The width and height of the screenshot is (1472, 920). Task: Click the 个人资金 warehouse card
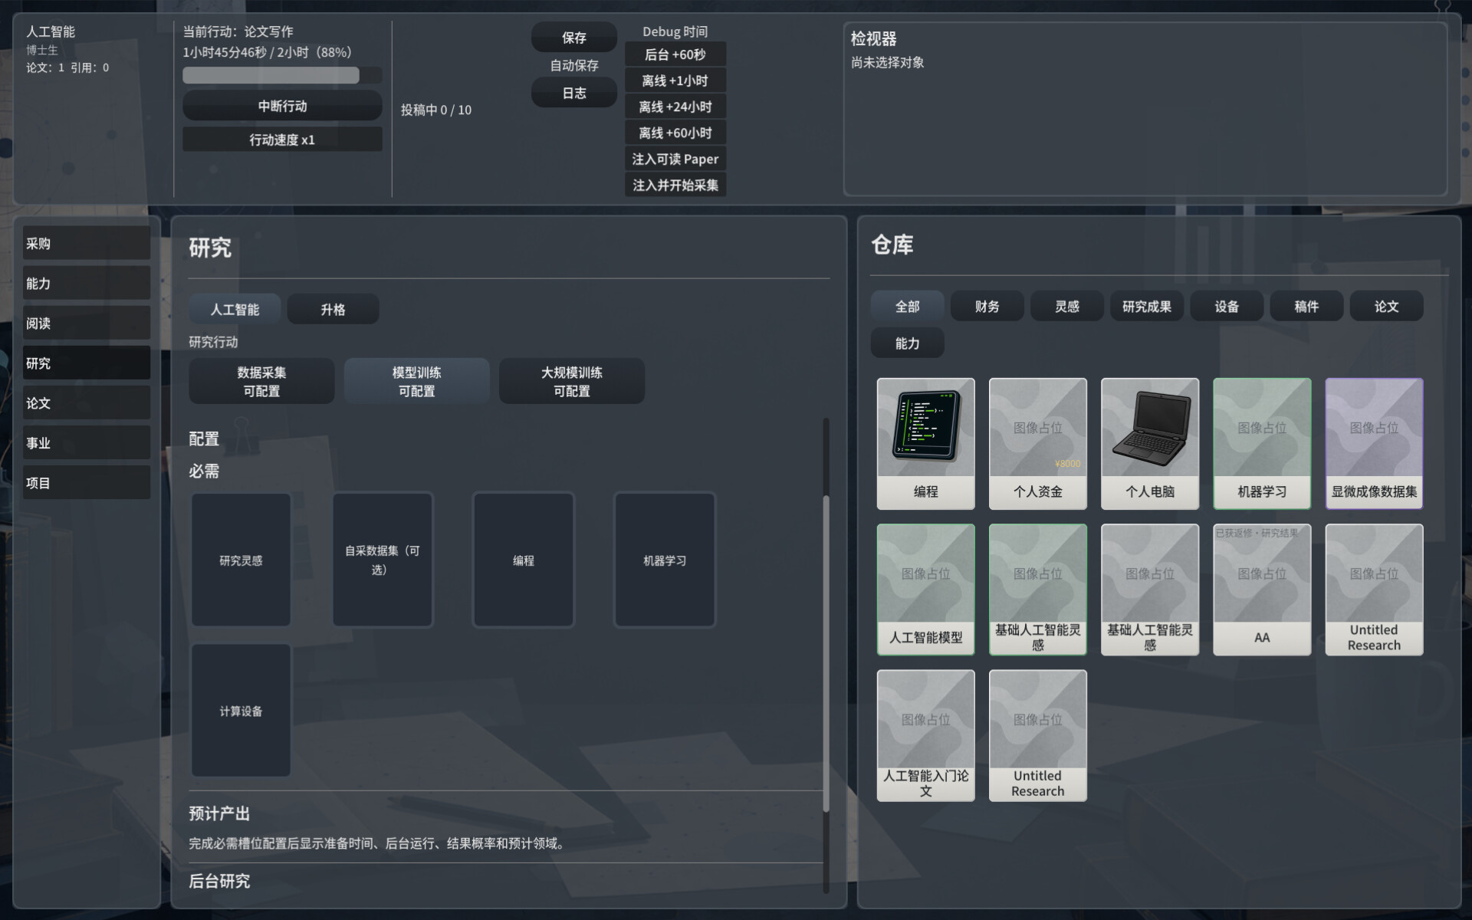tap(1037, 443)
